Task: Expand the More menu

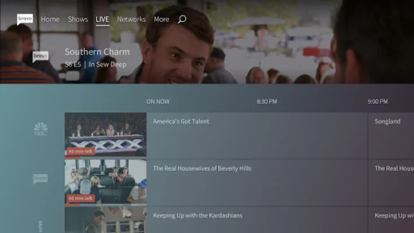Action: point(161,19)
